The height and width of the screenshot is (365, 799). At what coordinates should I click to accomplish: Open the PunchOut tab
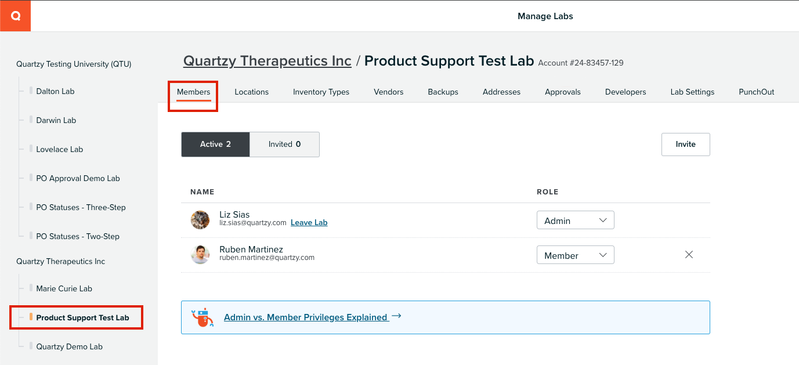756,92
